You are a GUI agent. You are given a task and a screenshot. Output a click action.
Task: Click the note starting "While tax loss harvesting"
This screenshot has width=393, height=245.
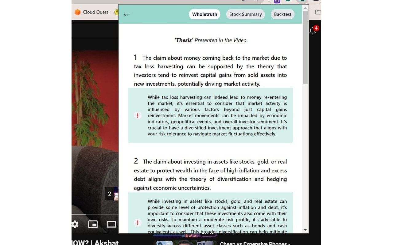coord(217,115)
